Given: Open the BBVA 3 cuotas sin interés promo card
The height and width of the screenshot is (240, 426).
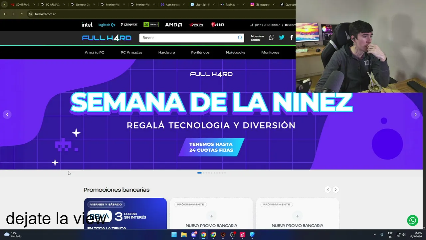Looking at the screenshot, I should pos(125,214).
